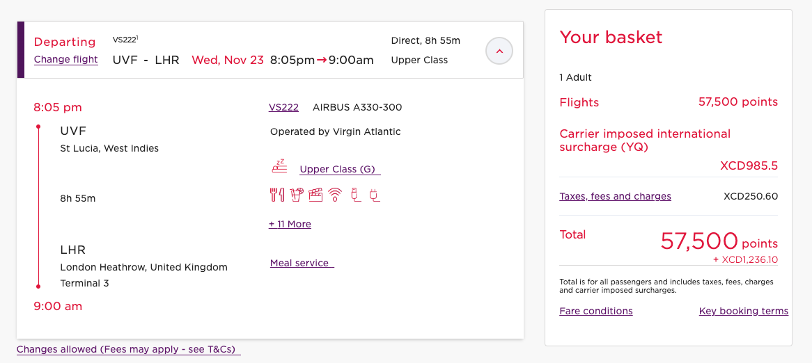The image size is (812, 363).
Task: Open the VS222 flight number link
Action: (283, 108)
